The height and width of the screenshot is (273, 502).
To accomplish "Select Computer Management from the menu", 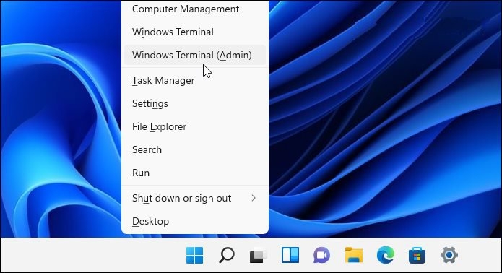I will coord(194,9).
